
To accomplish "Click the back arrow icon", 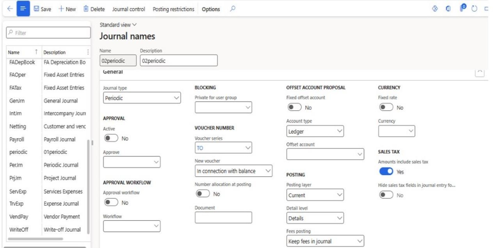I will point(10,9).
